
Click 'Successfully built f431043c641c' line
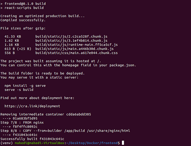point(32,139)
